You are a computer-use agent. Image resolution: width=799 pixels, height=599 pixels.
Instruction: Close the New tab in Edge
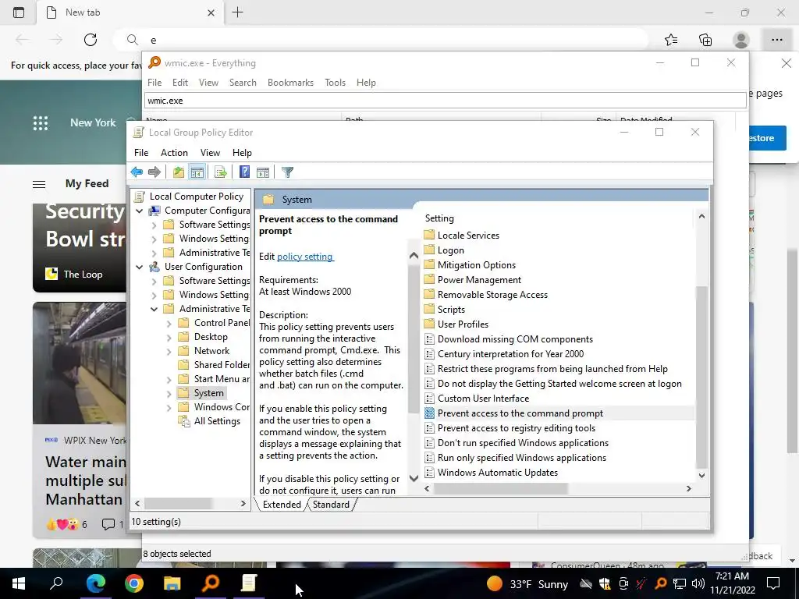211,12
